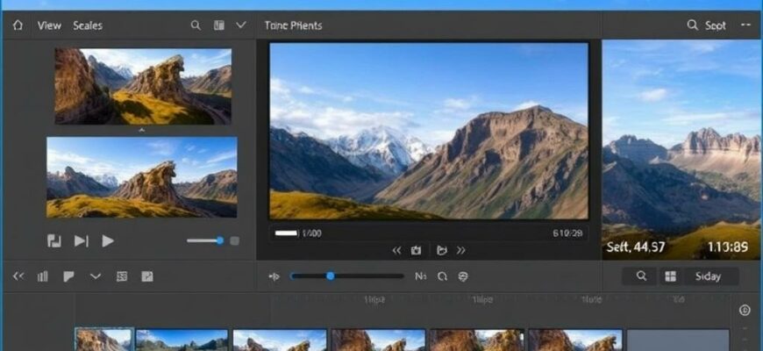This screenshot has height=351, width=763.
Task: Adjust the source panel volume slider
Action: [205, 240]
